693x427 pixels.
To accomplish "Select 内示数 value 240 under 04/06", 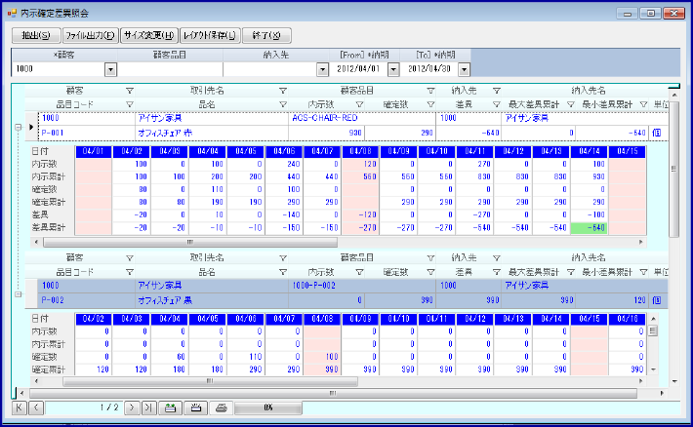I will click(x=284, y=164).
